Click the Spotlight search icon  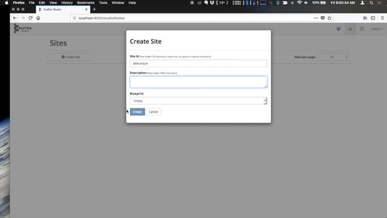pos(371,2)
